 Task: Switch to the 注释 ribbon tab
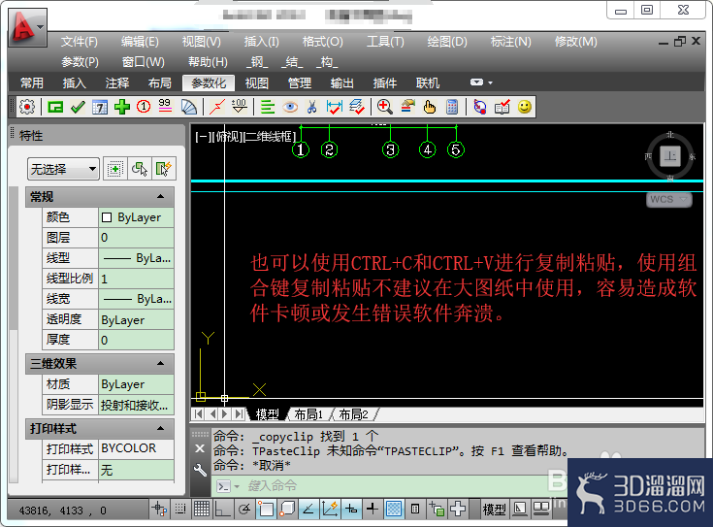[x=116, y=82]
